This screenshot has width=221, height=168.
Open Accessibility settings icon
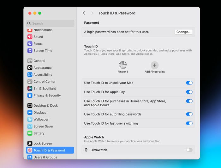[30, 75]
